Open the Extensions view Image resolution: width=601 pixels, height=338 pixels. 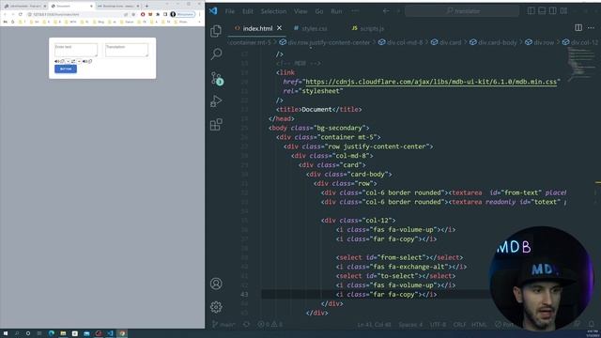click(x=216, y=124)
